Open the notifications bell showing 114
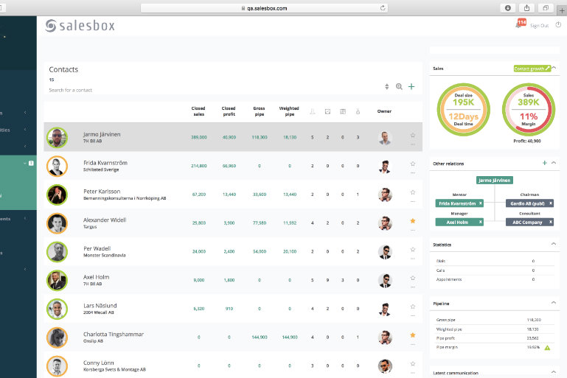 pyautogui.click(x=521, y=24)
